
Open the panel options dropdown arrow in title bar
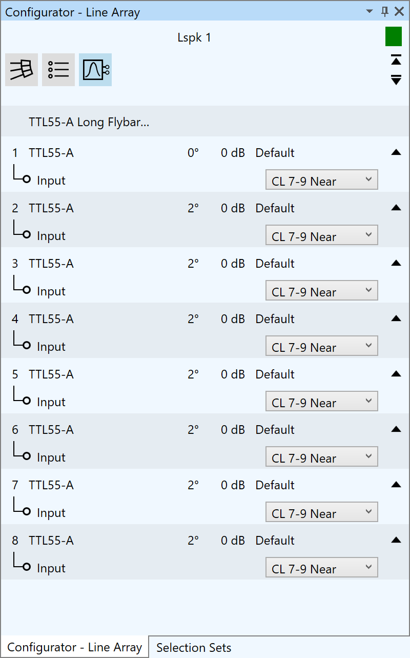pyautogui.click(x=370, y=11)
